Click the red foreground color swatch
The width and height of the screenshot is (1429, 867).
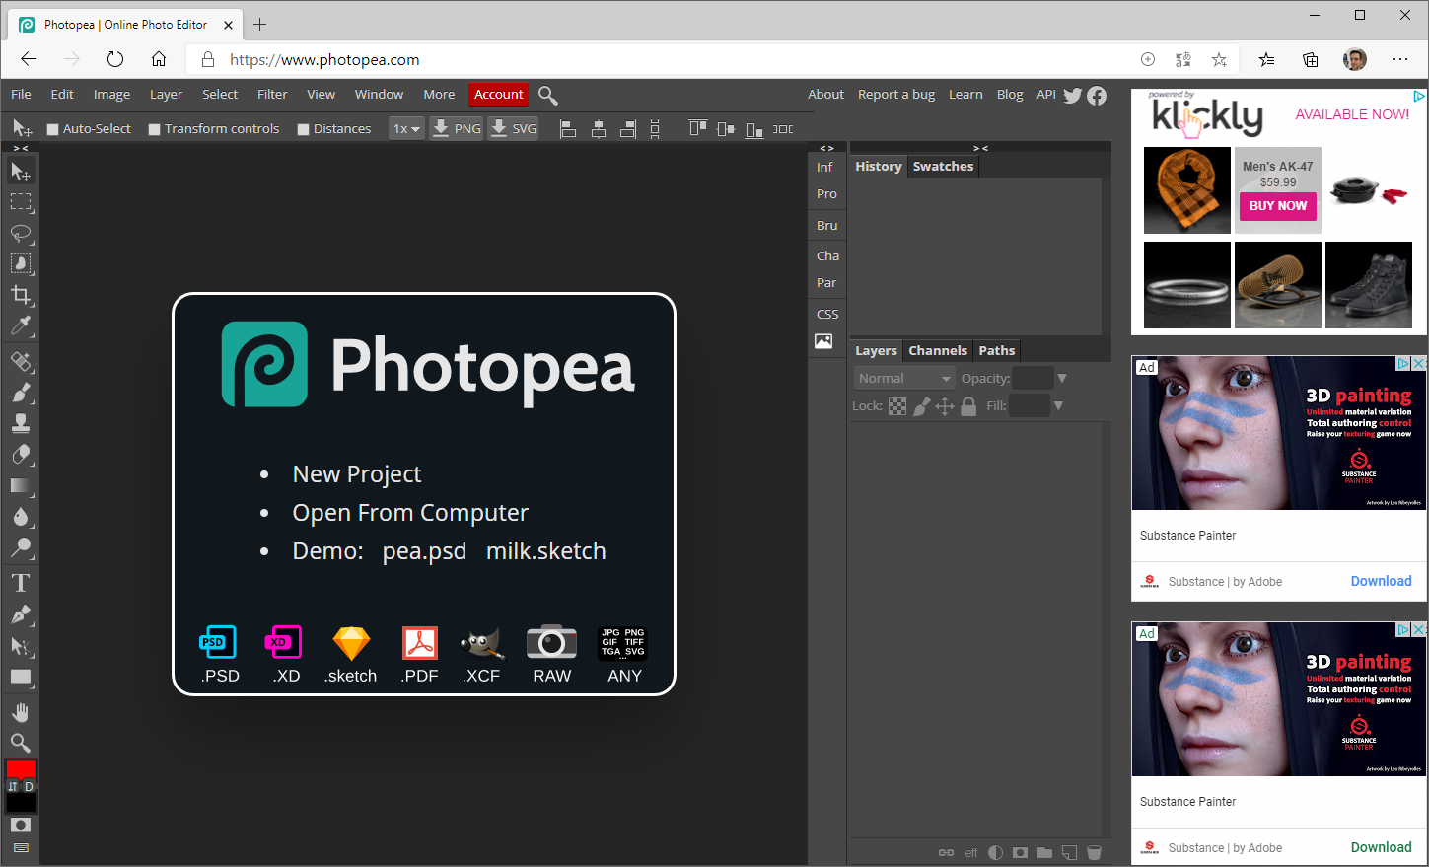pos(21,769)
